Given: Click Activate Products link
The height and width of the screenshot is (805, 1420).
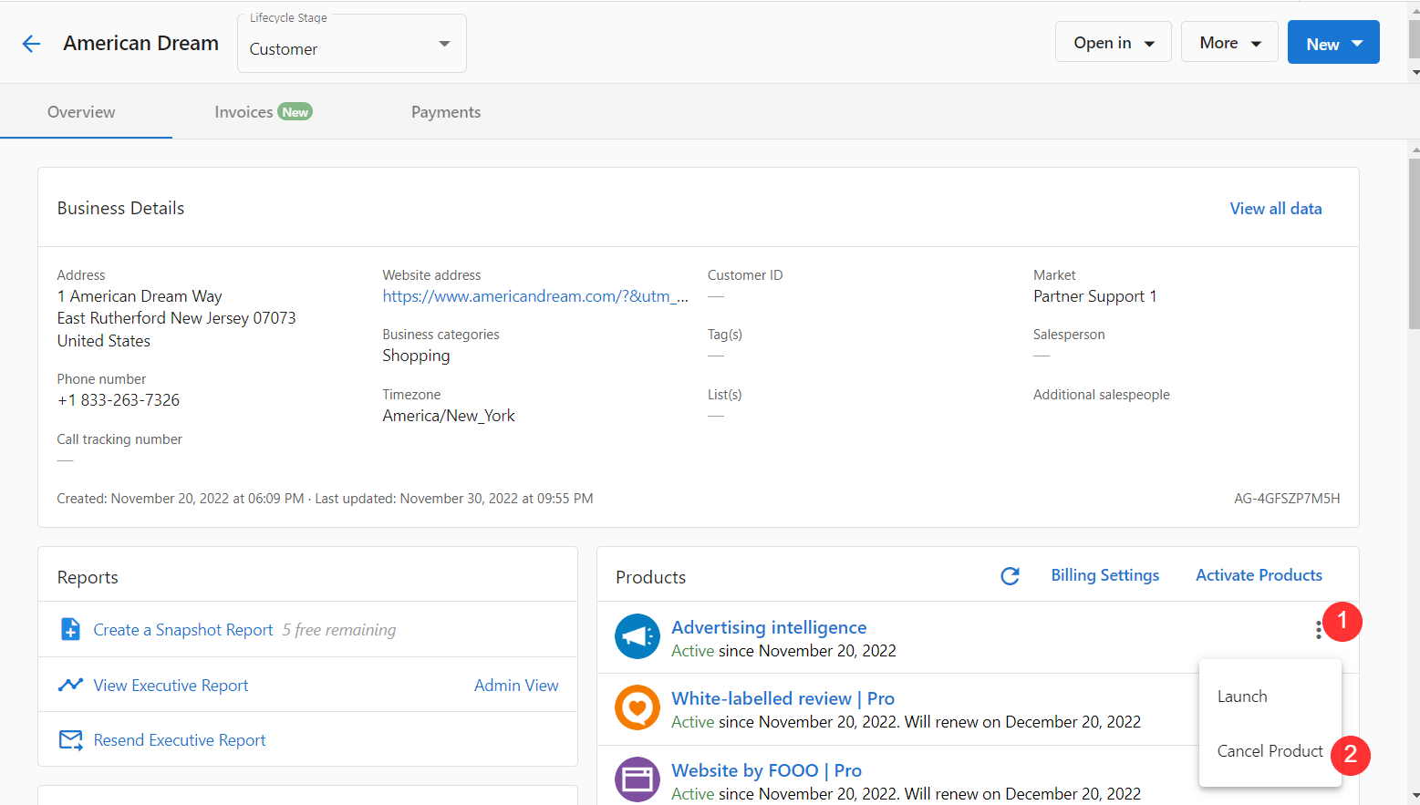Looking at the screenshot, I should pos(1259,575).
